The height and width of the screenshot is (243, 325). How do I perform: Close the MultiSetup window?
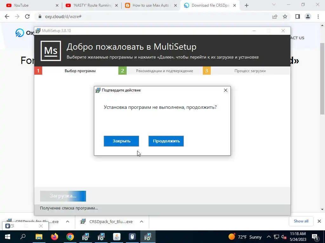click(283, 31)
